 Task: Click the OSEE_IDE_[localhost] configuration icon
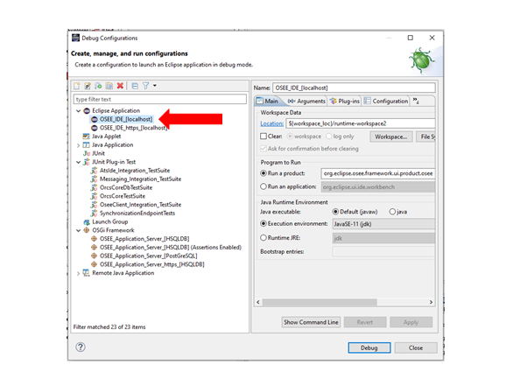pyautogui.click(x=95, y=119)
